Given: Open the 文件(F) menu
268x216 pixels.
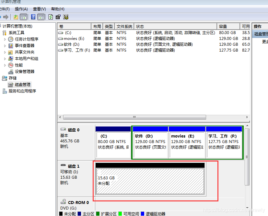Looking at the screenshot, I should click(x=5, y=9).
